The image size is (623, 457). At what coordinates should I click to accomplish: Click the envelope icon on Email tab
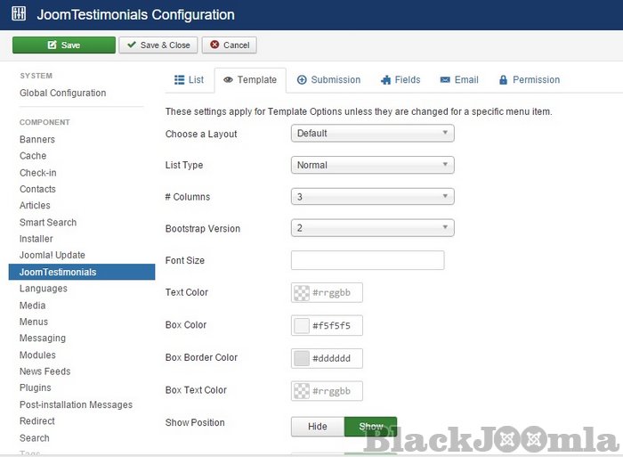tap(444, 80)
